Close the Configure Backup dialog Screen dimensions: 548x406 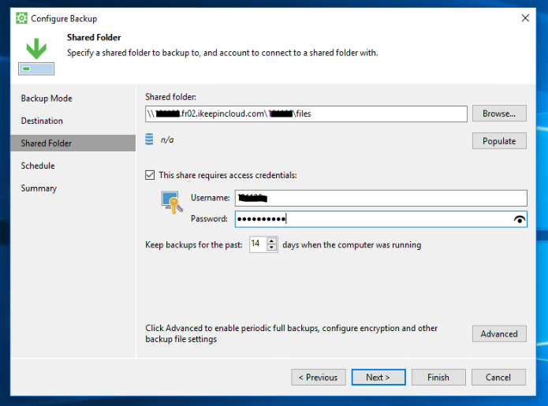point(525,18)
